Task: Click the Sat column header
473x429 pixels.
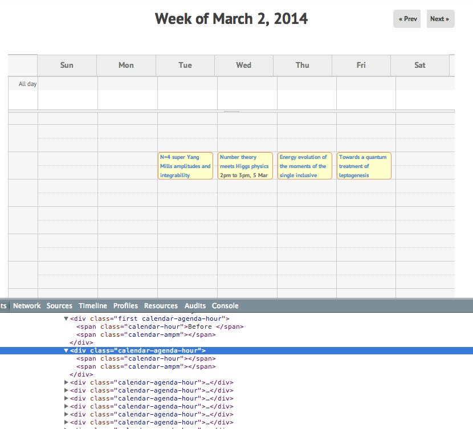Action: point(420,65)
